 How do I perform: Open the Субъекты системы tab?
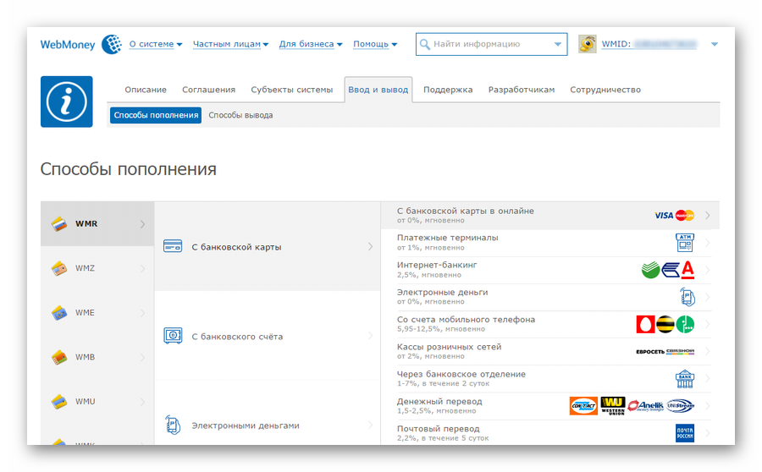[291, 90]
